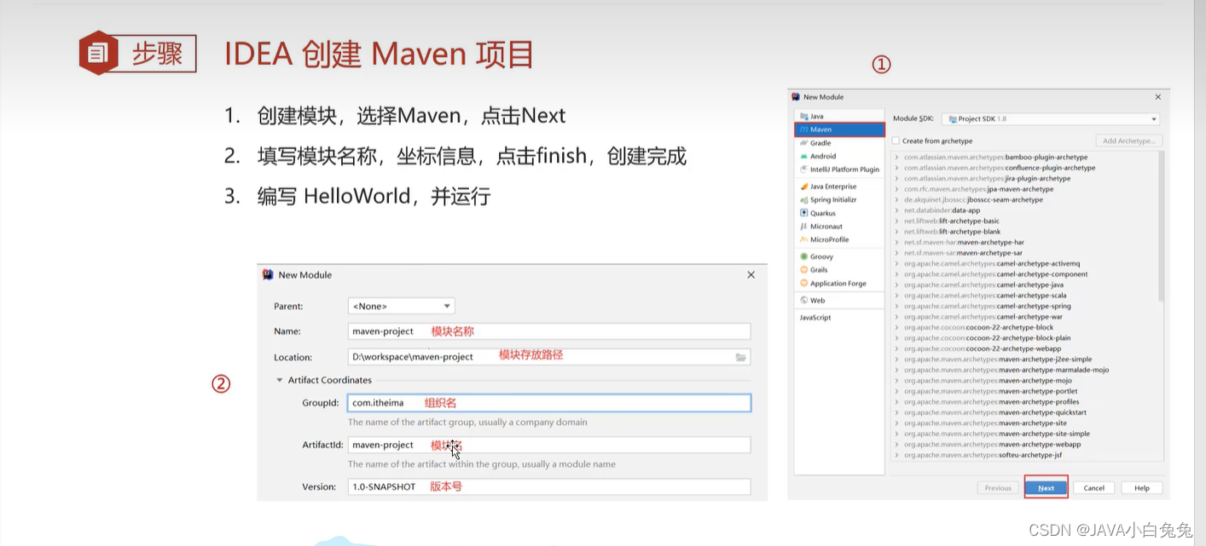1206x546 pixels.
Task: Expand the jbosscc-seam-archetype row
Action: pyautogui.click(x=897, y=200)
